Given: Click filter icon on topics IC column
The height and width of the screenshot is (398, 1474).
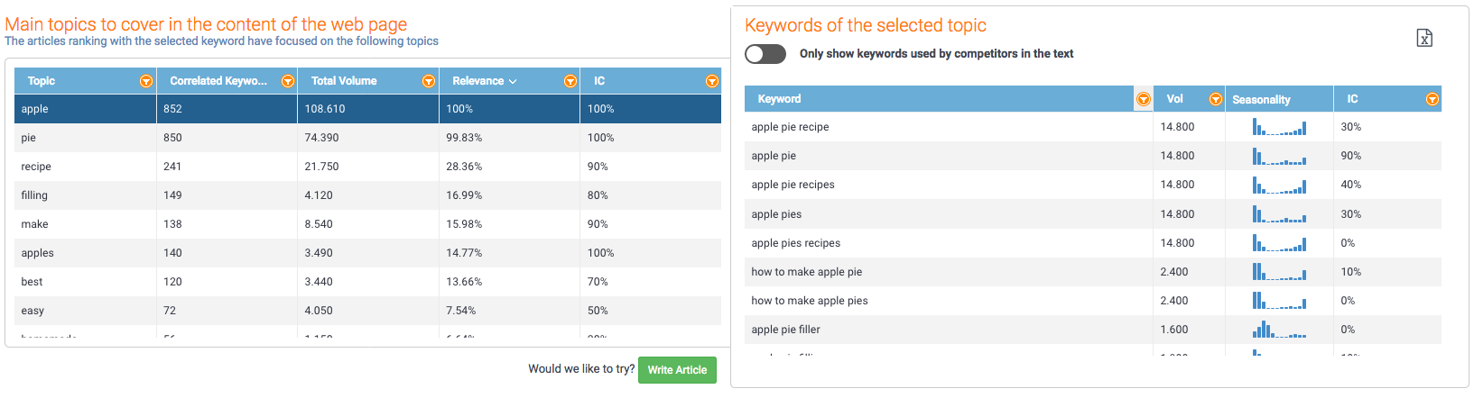Looking at the screenshot, I should 712,81.
